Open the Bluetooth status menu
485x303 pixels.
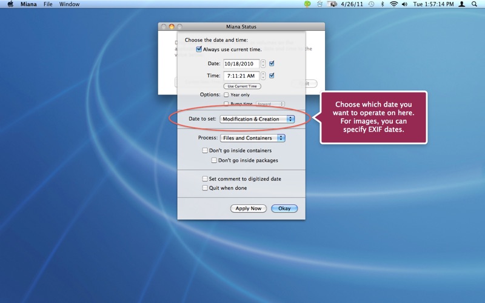(383, 4)
